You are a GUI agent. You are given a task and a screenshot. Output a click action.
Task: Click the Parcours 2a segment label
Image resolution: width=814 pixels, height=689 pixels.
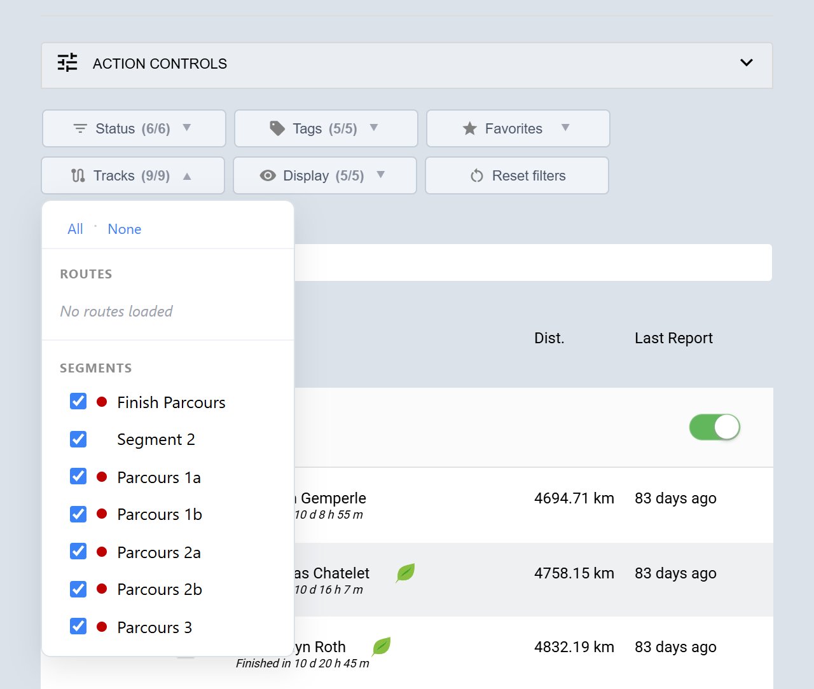tap(159, 552)
